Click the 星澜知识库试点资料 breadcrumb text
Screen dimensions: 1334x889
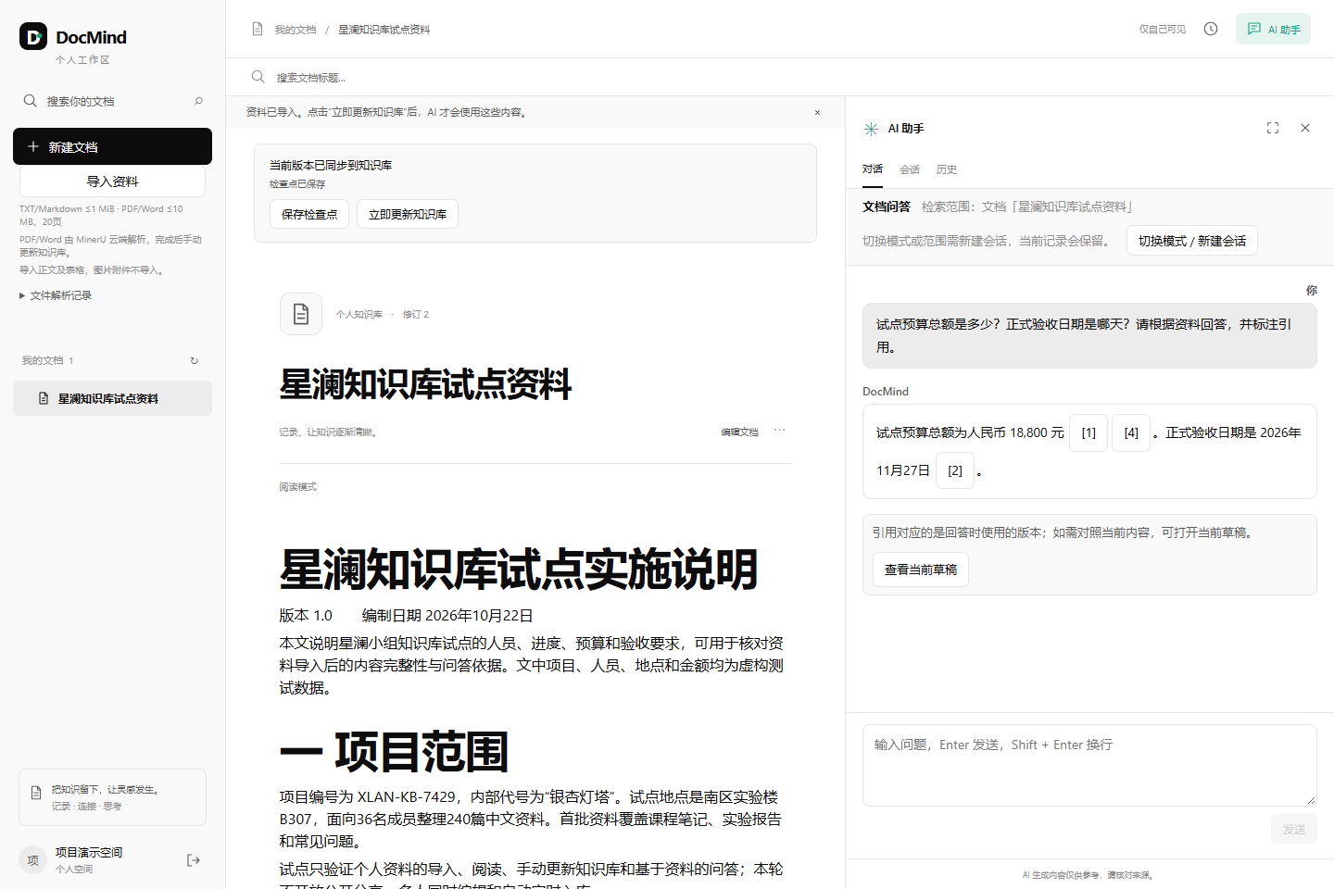click(384, 30)
